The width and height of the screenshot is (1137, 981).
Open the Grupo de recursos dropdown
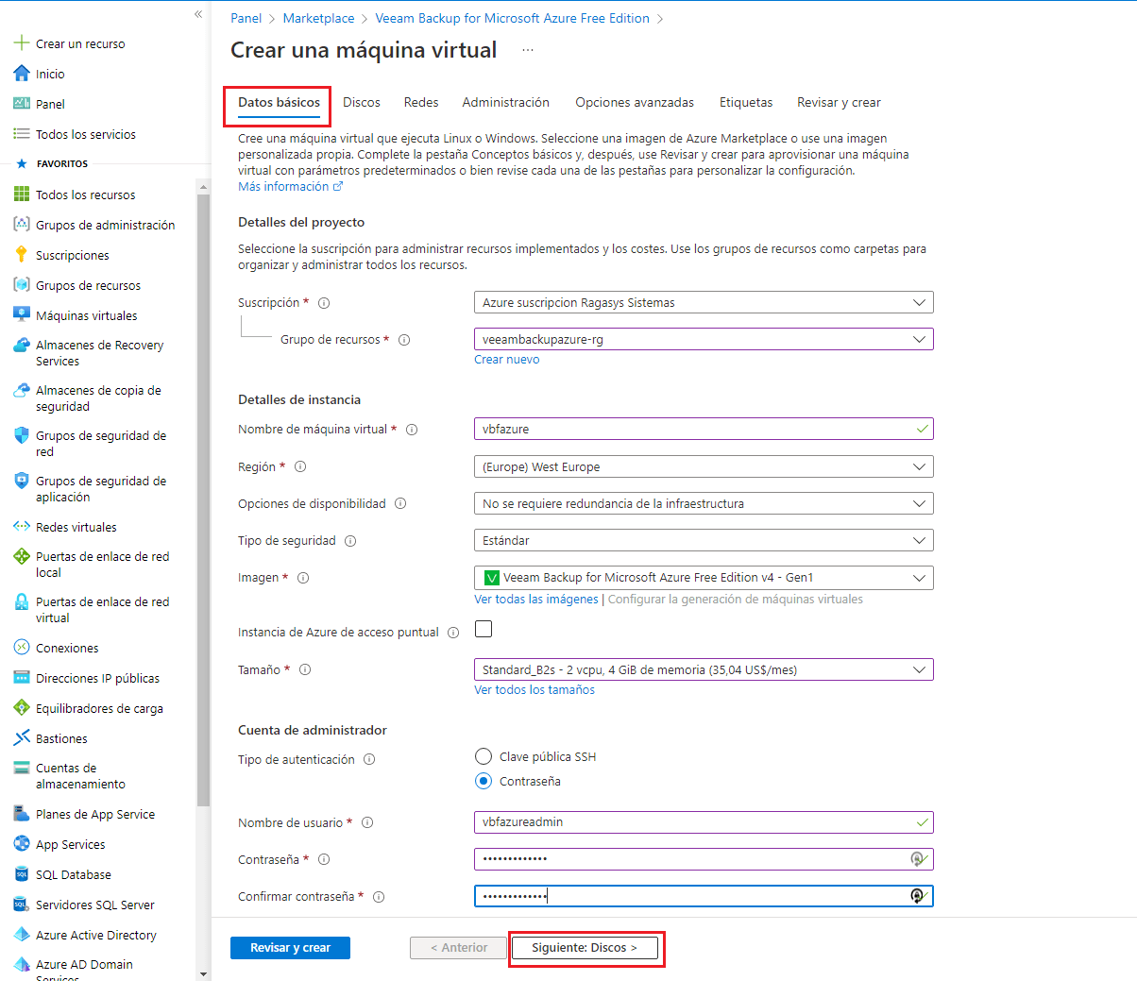(704, 339)
